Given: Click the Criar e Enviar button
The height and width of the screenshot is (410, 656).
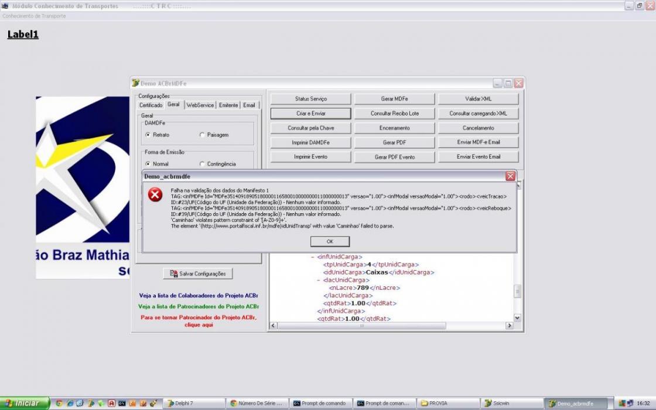Looking at the screenshot, I should (310, 114).
